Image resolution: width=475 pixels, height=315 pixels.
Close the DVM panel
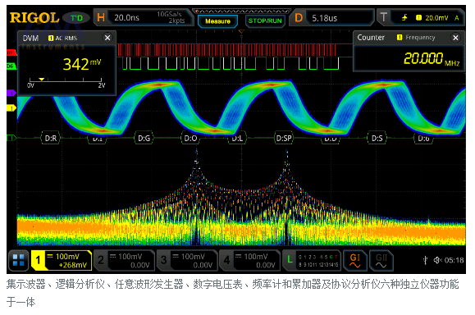(107, 38)
